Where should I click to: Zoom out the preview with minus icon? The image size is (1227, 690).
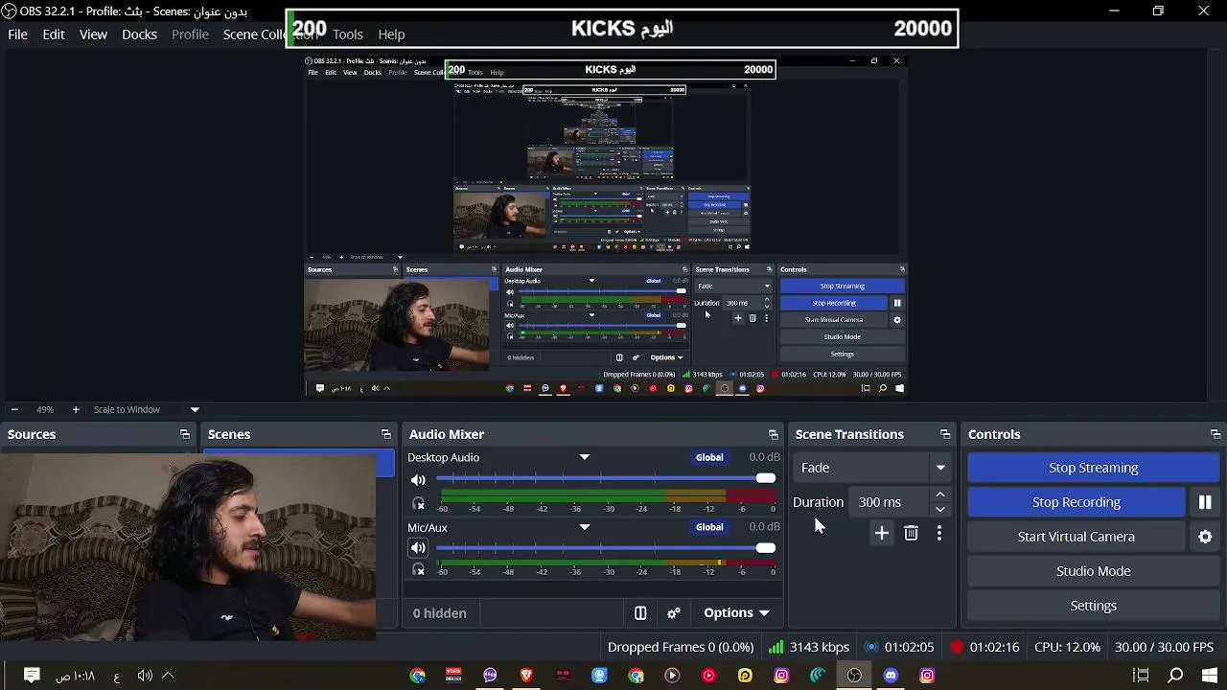[13, 409]
